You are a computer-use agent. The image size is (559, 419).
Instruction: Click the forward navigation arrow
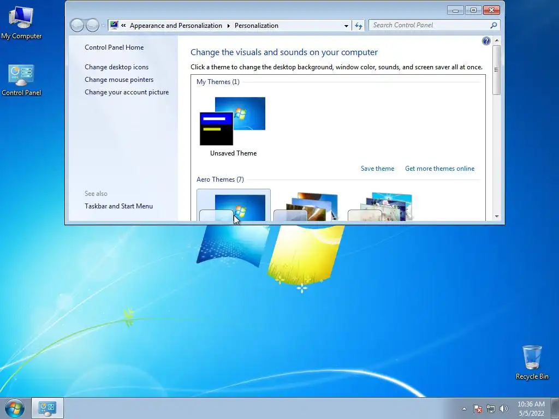click(x=92, y=25)
